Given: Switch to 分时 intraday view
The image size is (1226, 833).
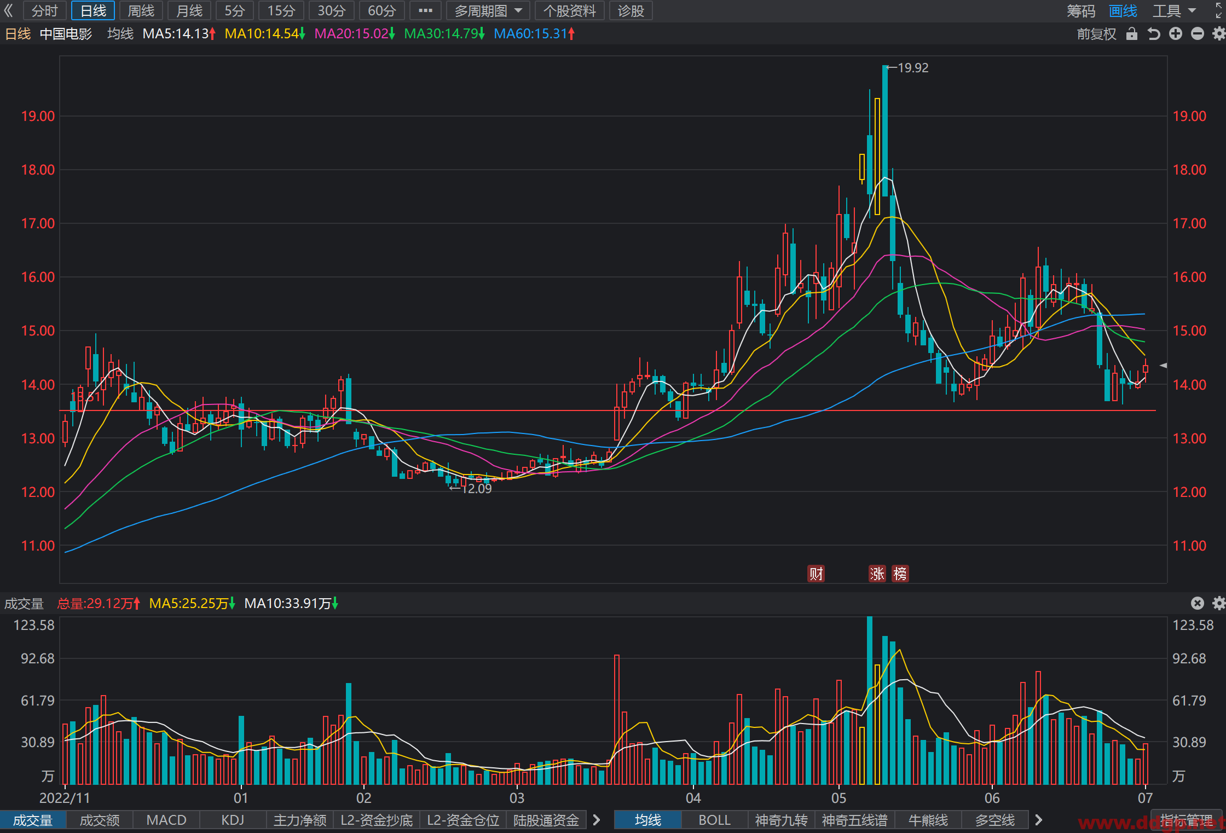Looking at the screenshot, I should [x=44, y=11].
